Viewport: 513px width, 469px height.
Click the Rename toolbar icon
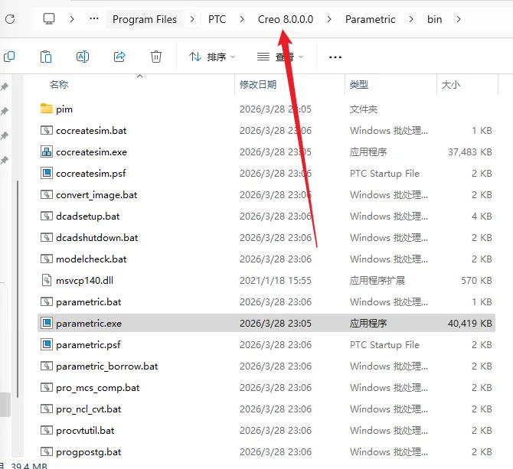83,57
